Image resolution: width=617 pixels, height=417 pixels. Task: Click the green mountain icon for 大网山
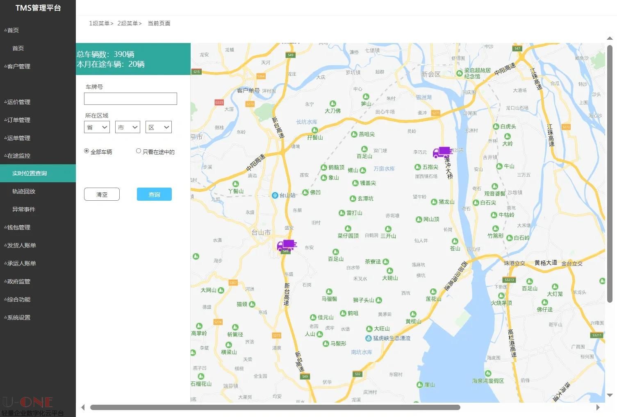click(x=221, y=290)
